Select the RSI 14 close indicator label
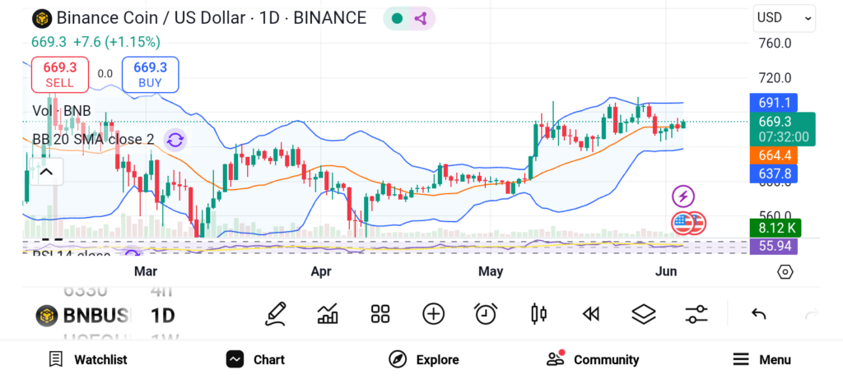 [x=72, y=254]
